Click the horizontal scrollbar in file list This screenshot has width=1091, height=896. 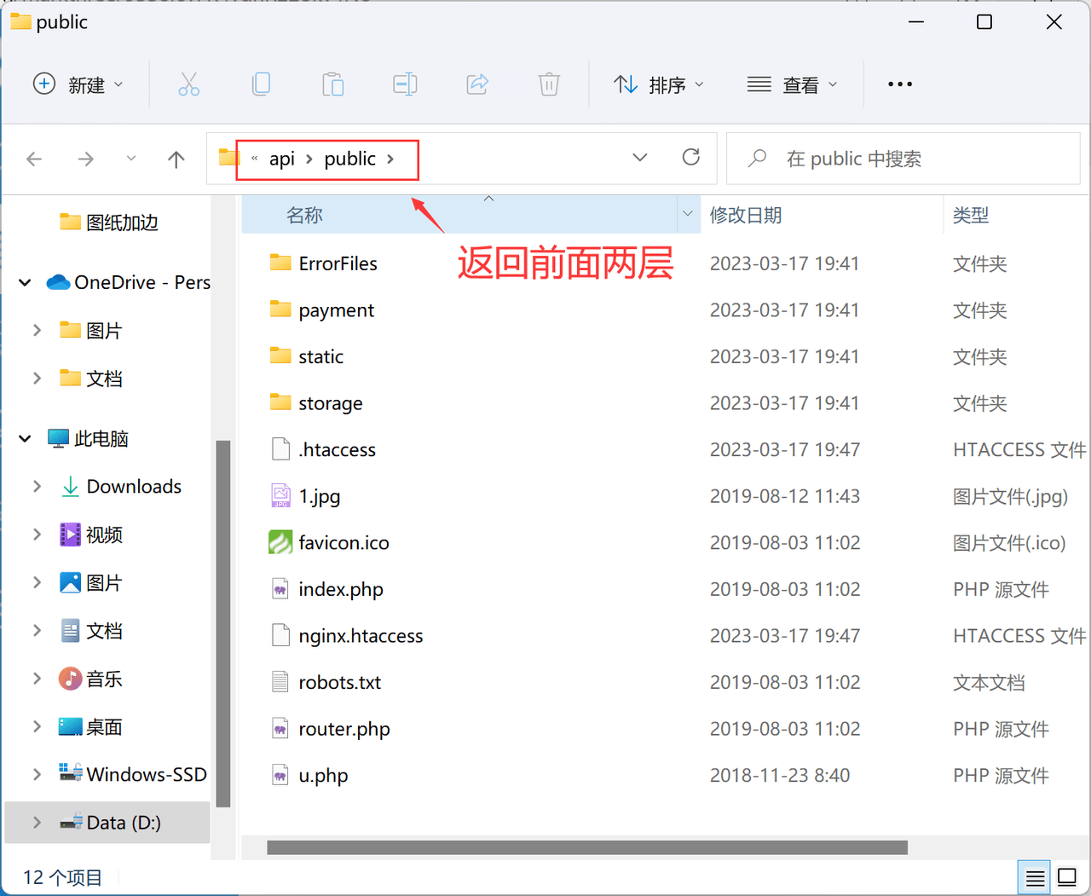coord(587,847)
